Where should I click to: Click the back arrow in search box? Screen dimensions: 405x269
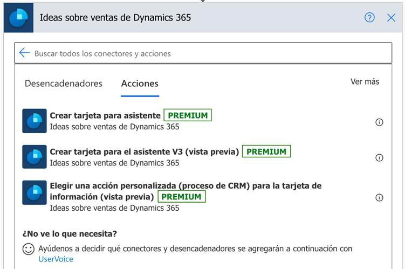(x=25, y=53)
